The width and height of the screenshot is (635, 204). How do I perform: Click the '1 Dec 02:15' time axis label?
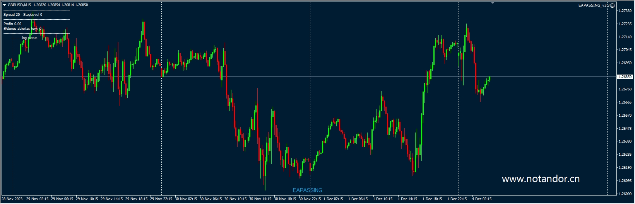(x=334, y=199)
